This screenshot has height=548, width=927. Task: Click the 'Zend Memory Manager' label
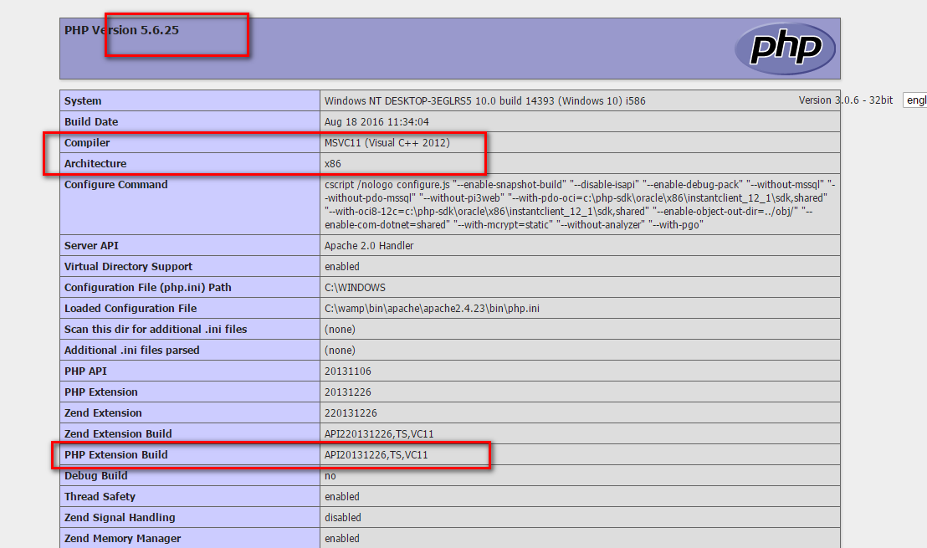(x=122, y=539)
